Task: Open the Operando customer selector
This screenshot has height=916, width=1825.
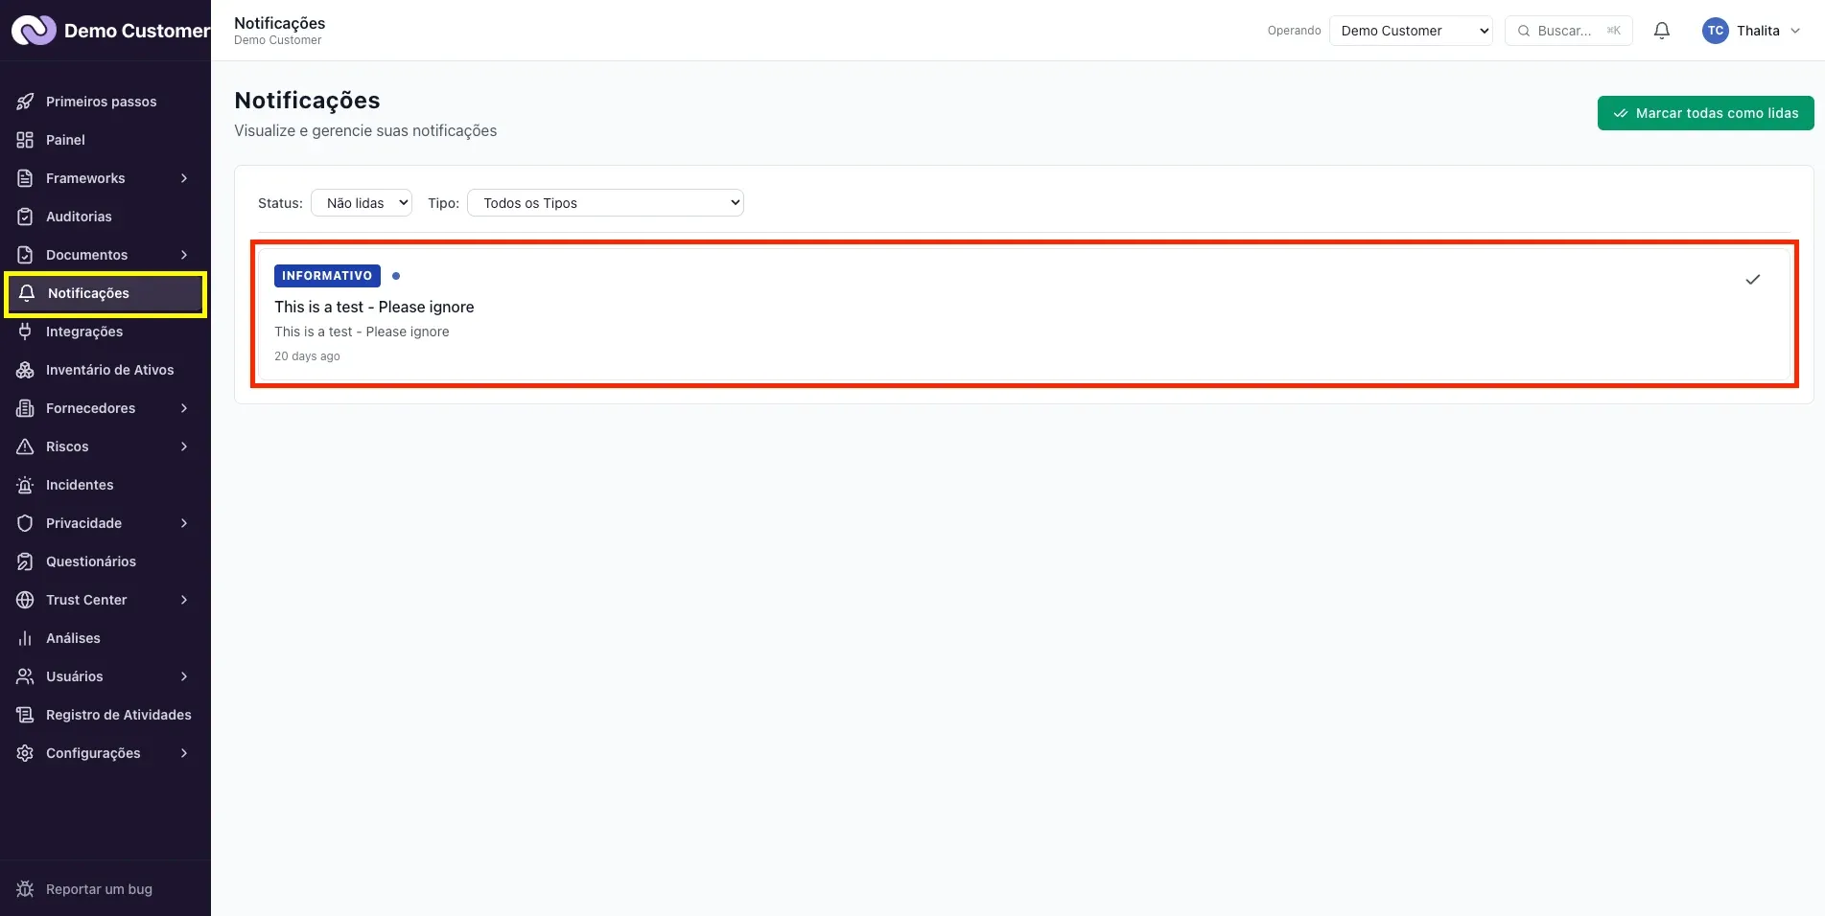Action: coord(1411,31)
